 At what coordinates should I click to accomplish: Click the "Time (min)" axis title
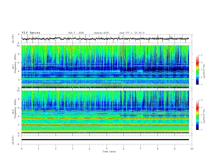coord(109,151)
